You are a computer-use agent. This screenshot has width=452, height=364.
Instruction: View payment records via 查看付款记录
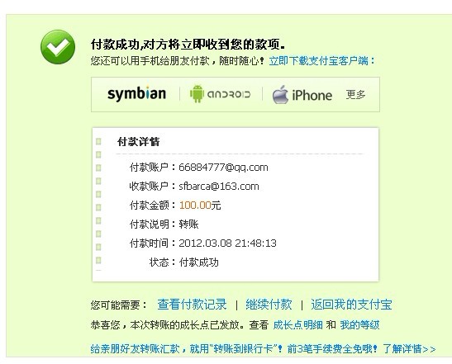click(192, 305)
